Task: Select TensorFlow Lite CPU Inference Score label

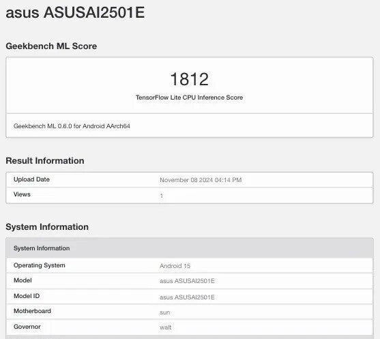Action: click(x=189, y=98)
